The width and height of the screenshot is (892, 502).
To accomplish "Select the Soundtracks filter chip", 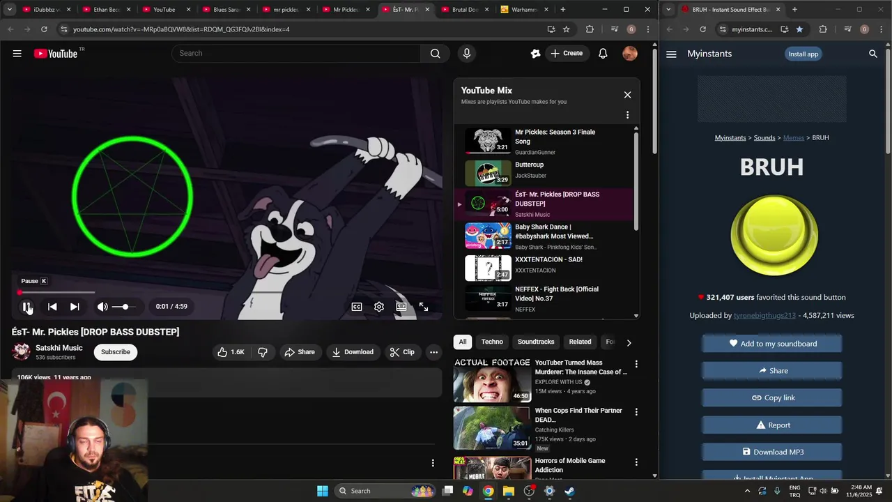I will click(x=536, y=342).
